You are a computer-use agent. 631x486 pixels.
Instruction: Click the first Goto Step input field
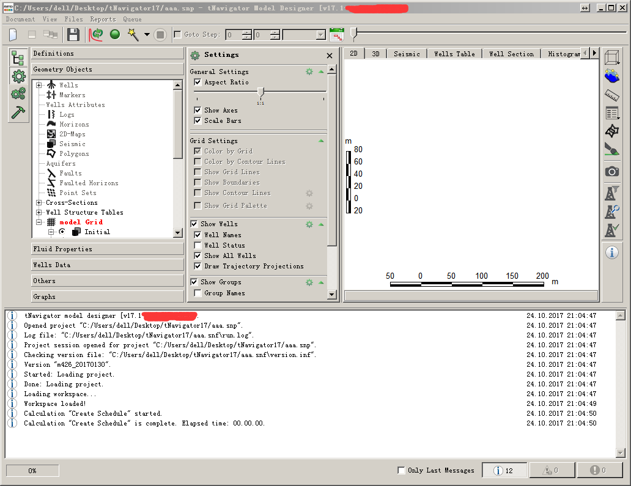[x=238, y=35]
